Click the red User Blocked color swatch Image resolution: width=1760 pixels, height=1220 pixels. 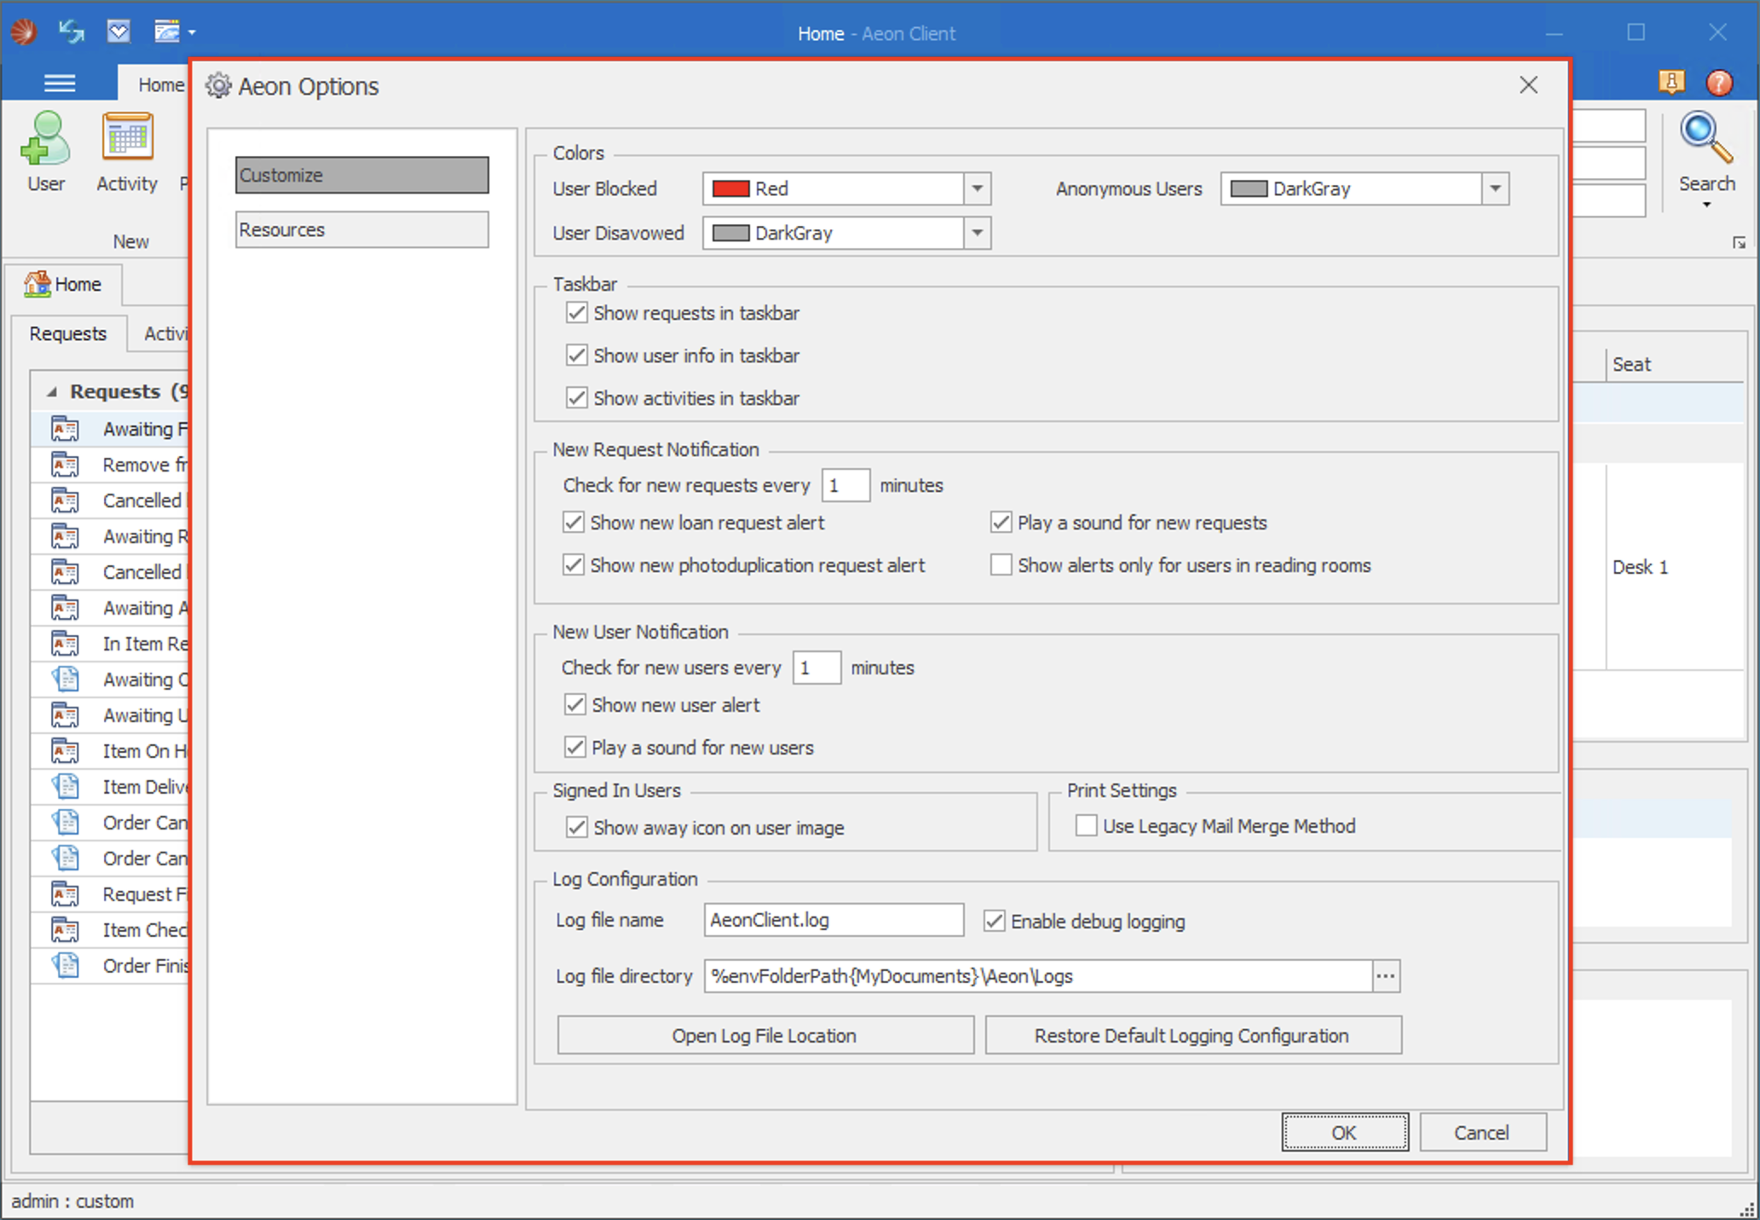coord(730,188)
